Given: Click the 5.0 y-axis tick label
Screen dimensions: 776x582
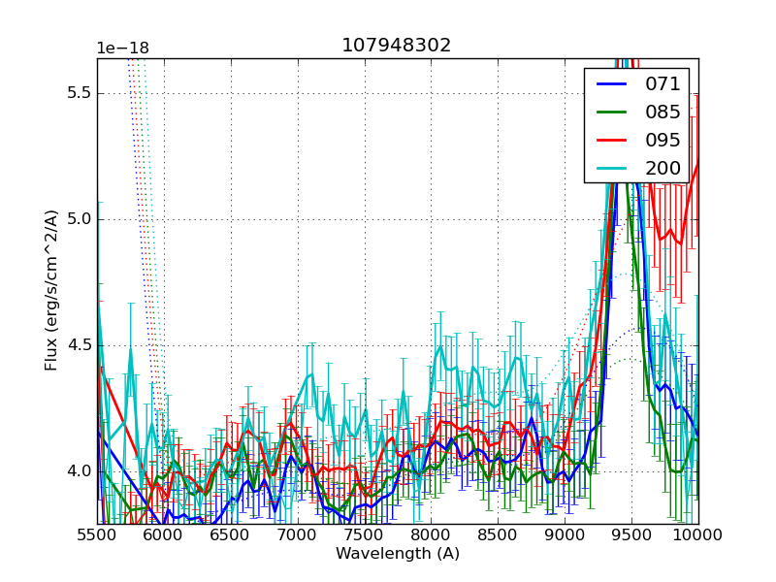Looking at the screenshot, I should [x=77, y=219].
